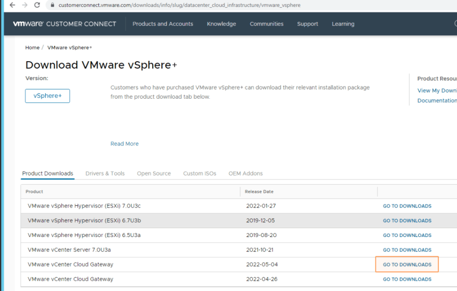Go to downloads for vCenter Server 7.0U3a
This screenshot has width=457, height=291.
coord(407,250)
